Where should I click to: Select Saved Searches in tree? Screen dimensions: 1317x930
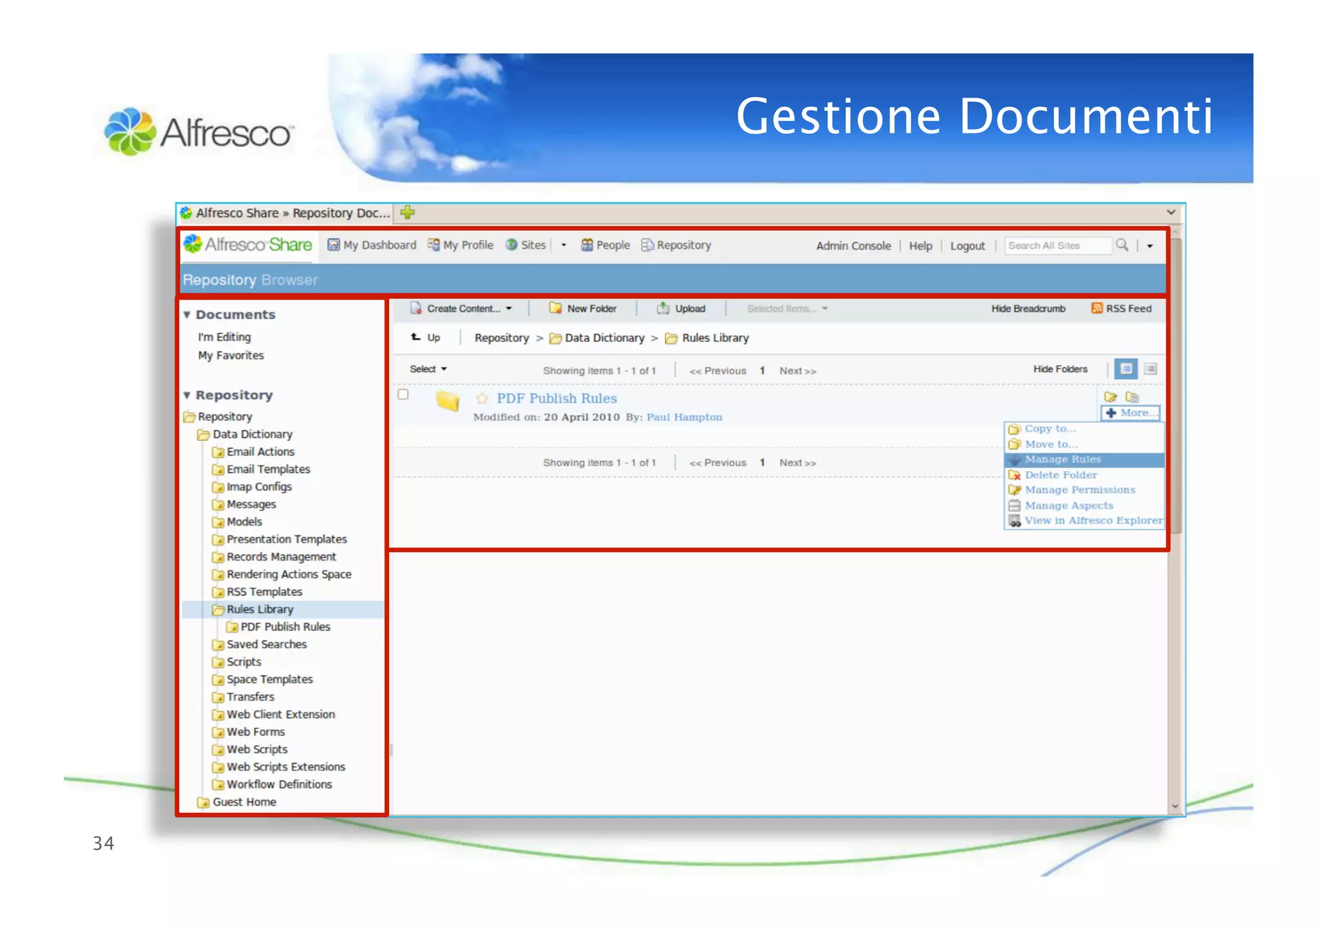tap(266, 644)
